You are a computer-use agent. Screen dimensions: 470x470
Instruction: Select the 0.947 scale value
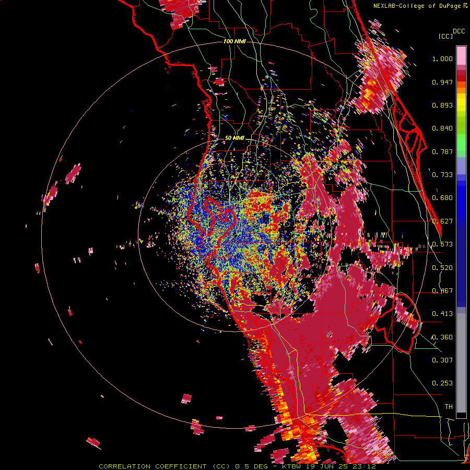[442, 82]
